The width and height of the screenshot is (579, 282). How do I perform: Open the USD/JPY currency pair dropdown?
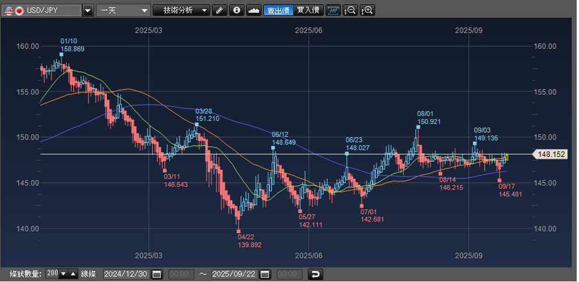tap(88, 10)
